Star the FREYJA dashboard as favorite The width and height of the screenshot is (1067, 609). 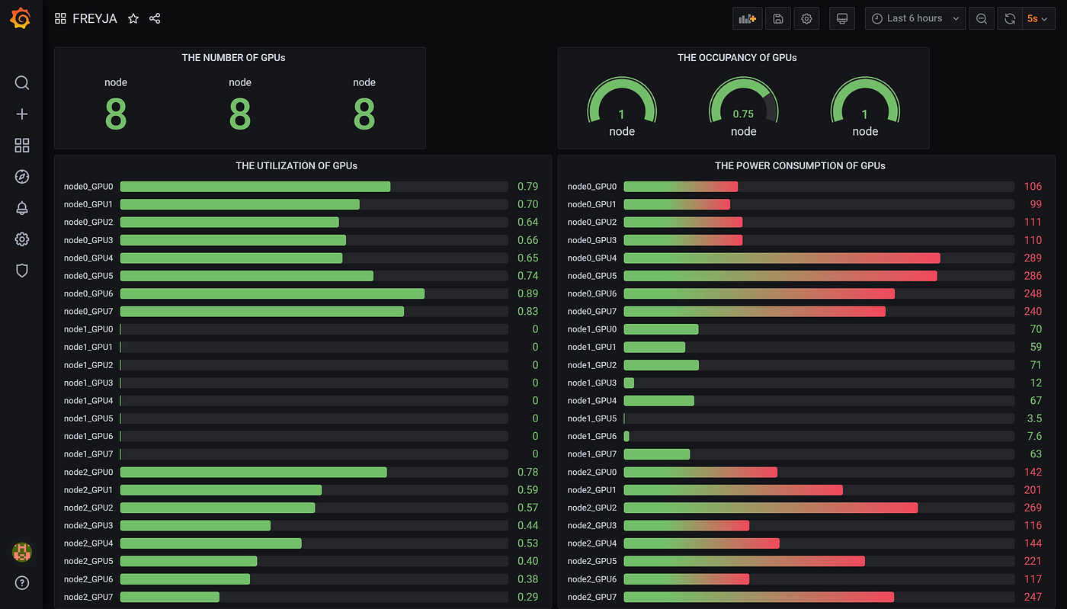point(133,18)
